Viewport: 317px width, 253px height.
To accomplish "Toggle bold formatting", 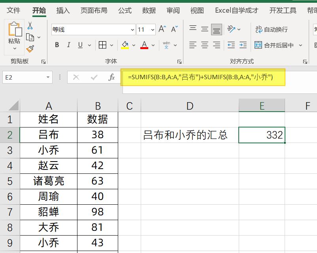I will (x=57, y=45).
